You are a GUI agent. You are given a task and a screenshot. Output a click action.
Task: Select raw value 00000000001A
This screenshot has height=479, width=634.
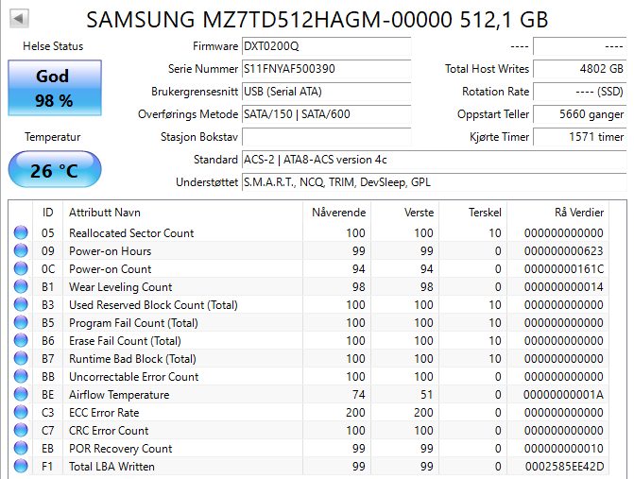(x=563, y=395)
